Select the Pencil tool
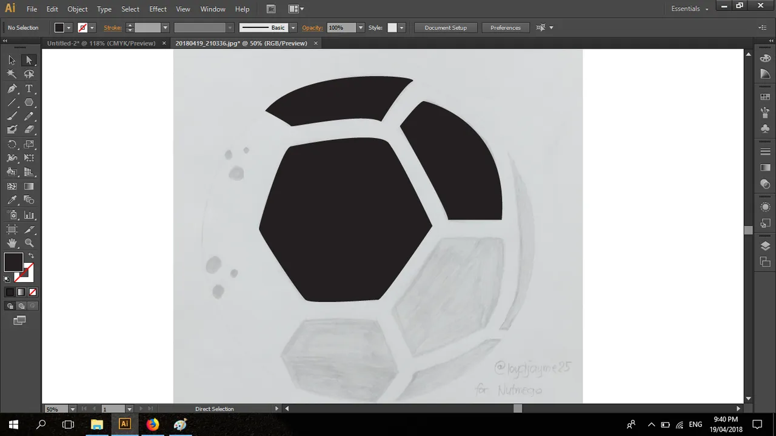The height and width of the screenshot is (436, 776). pos(28,116)
